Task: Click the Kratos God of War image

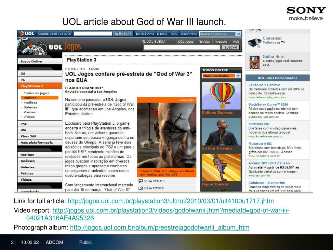Action: tap(167, 135)
